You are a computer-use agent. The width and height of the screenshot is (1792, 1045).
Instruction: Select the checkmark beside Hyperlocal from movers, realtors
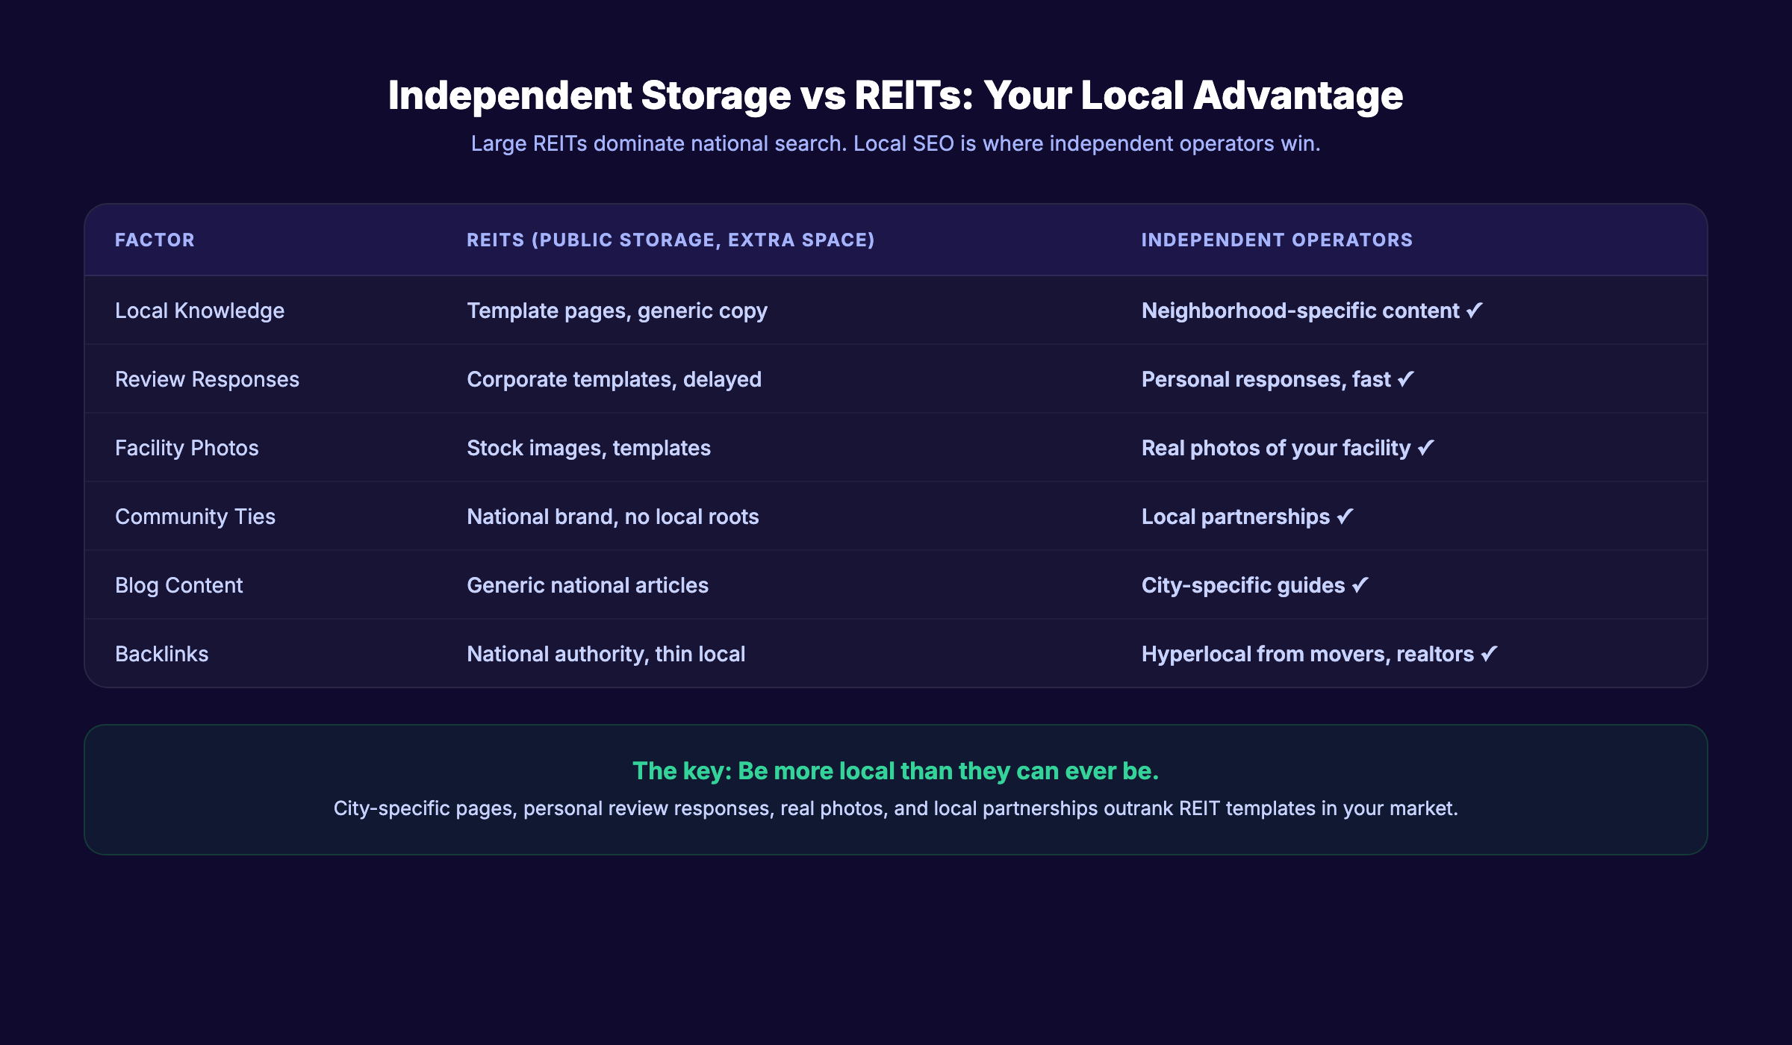tap(1490, 654)
